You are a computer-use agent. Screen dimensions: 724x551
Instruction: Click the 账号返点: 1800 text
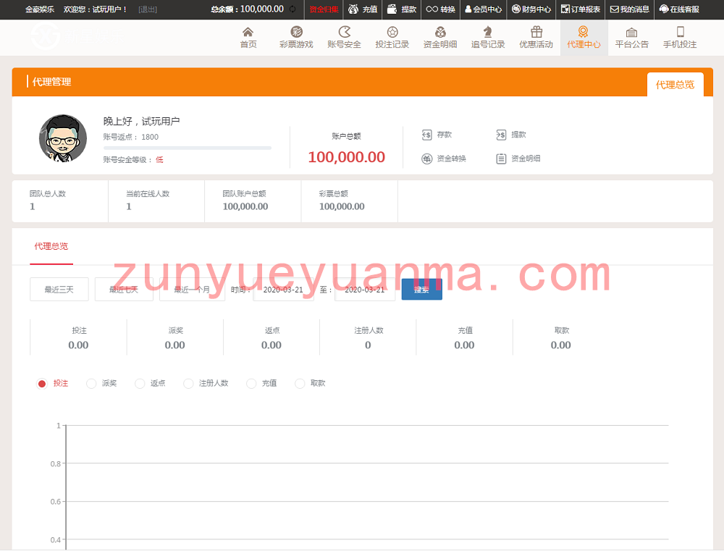click(x=130, y=137)
